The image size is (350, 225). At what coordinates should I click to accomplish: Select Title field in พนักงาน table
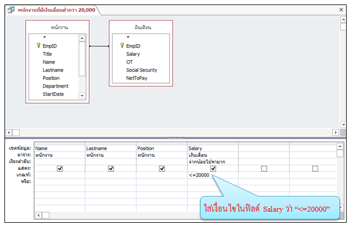click(47, 54)
